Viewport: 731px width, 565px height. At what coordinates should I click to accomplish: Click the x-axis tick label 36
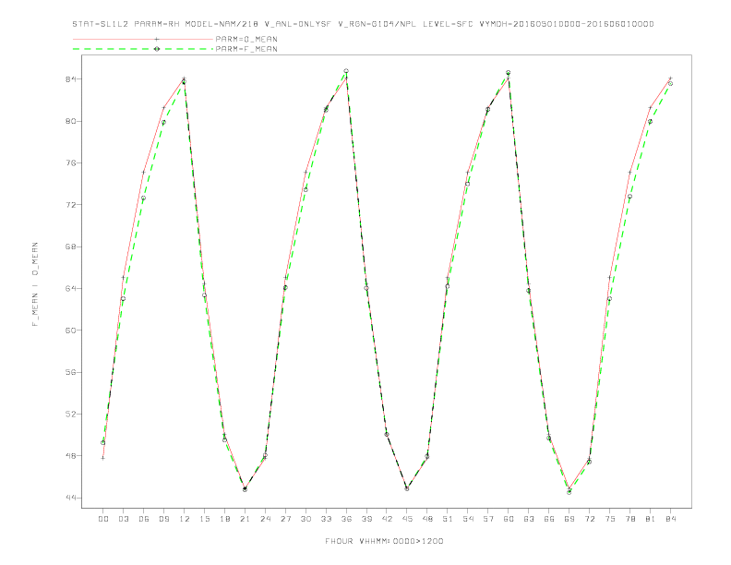346,519
